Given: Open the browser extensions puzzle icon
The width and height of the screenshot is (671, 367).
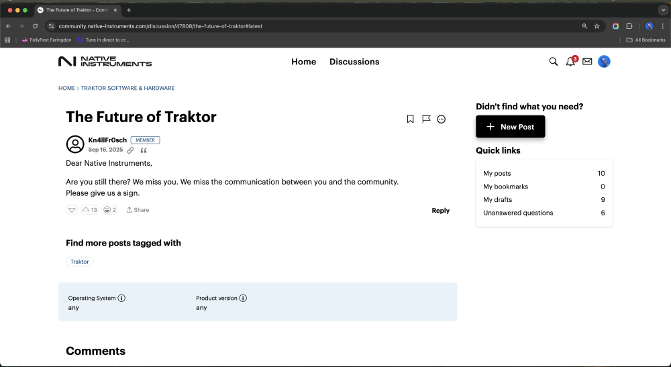Looking at the screenshot, I should (x=629, y=26).
